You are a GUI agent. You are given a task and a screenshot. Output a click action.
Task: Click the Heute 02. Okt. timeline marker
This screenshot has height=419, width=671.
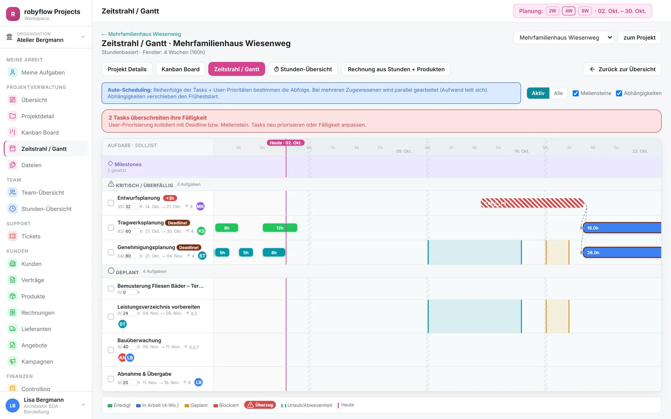click(286, 143)
